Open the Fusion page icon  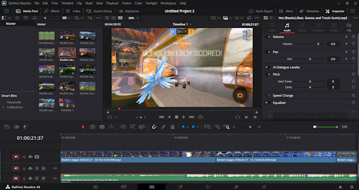[180, 187]
